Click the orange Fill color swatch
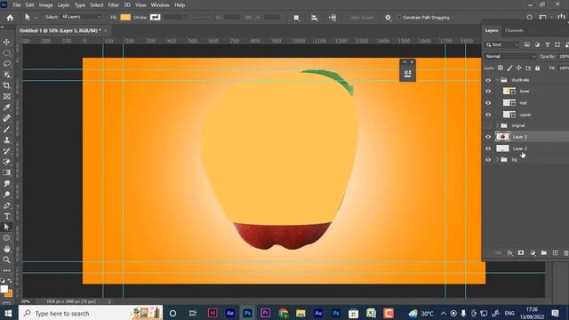The width and height of the screenshot is (569, 320). pos(125,18)
